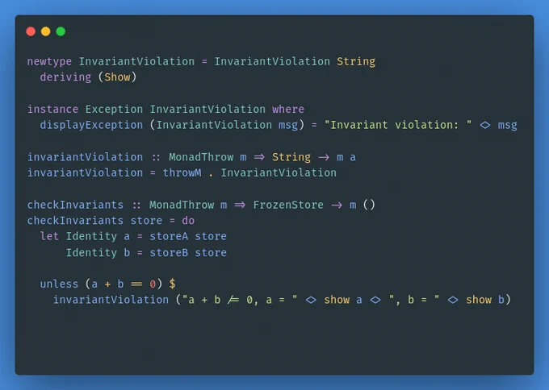Click the 'FrozenStore' type name
The height and width of the screenshot is (390, 549).
click(288, 205)
